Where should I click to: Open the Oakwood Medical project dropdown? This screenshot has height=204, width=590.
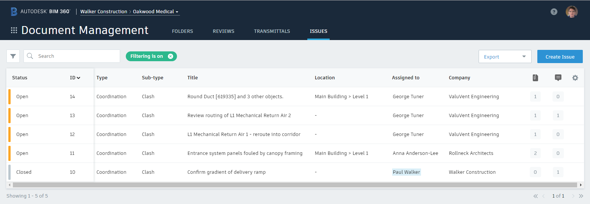point(156,12)
